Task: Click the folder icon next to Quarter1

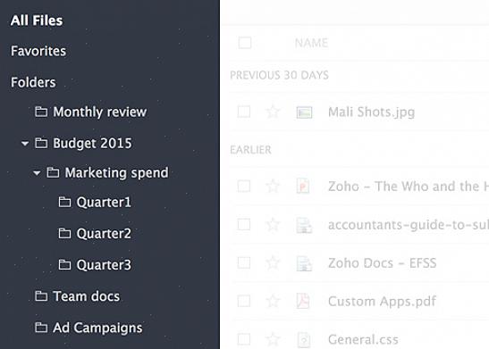Action: [64, 202]
